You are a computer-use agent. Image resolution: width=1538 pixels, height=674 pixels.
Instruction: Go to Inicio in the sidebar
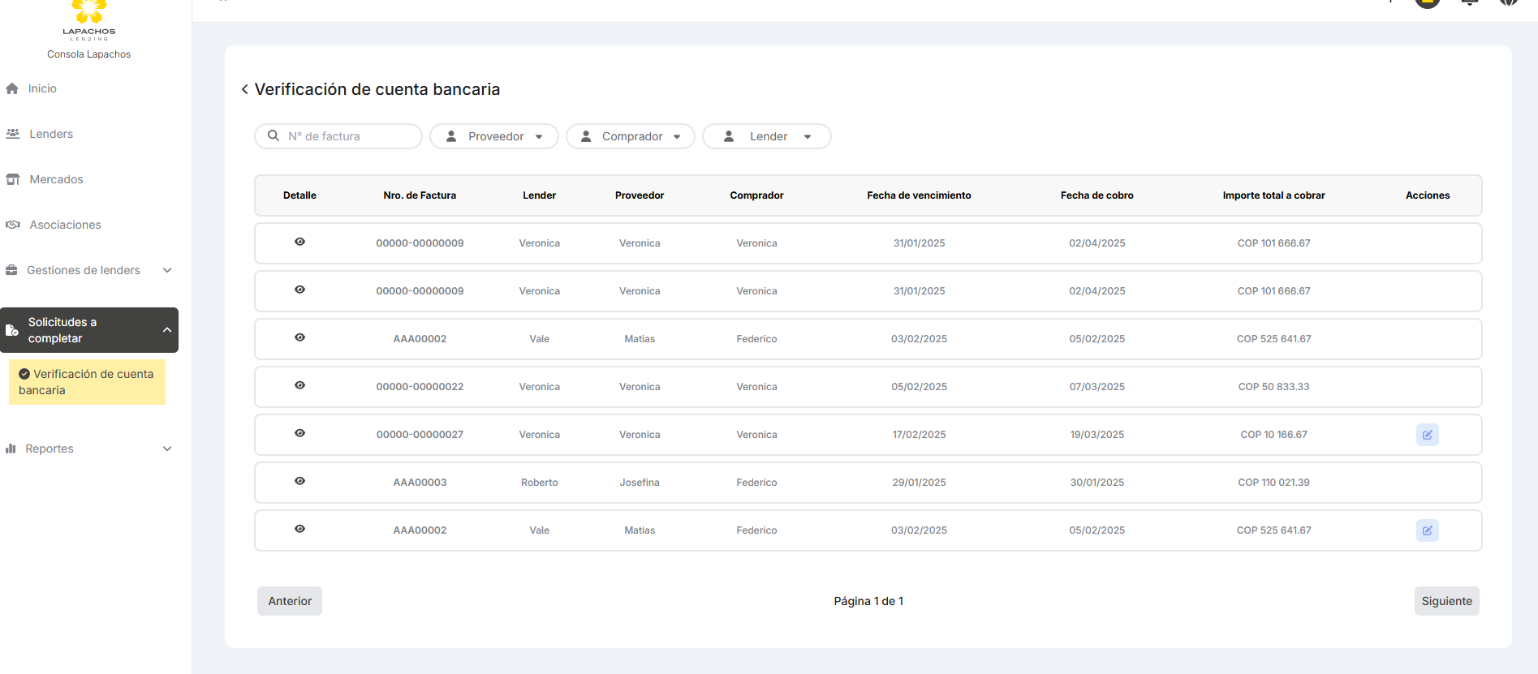pyautogui.click(x=42, y=88)
